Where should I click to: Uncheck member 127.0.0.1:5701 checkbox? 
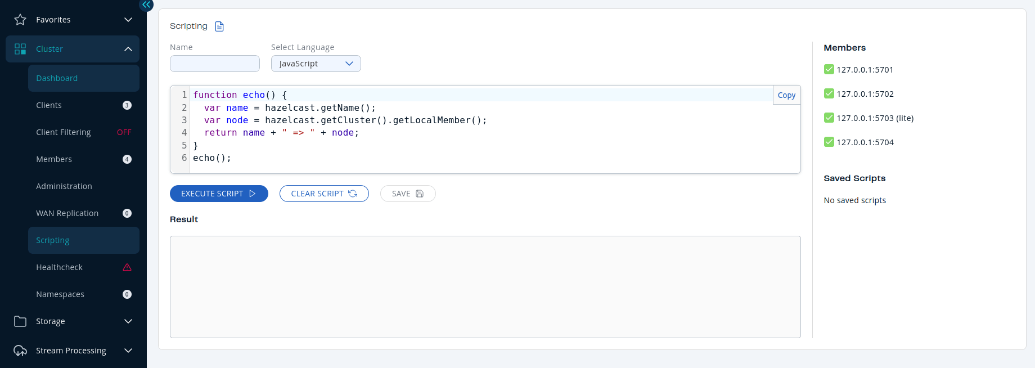829,69
